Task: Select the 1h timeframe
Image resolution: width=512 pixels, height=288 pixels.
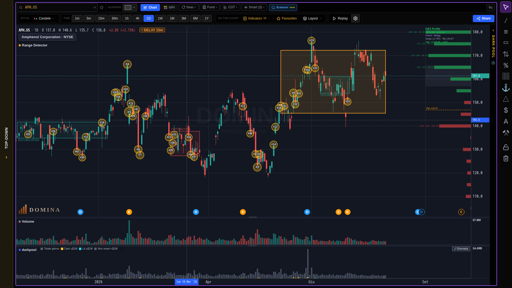Action: coord(127,18)
